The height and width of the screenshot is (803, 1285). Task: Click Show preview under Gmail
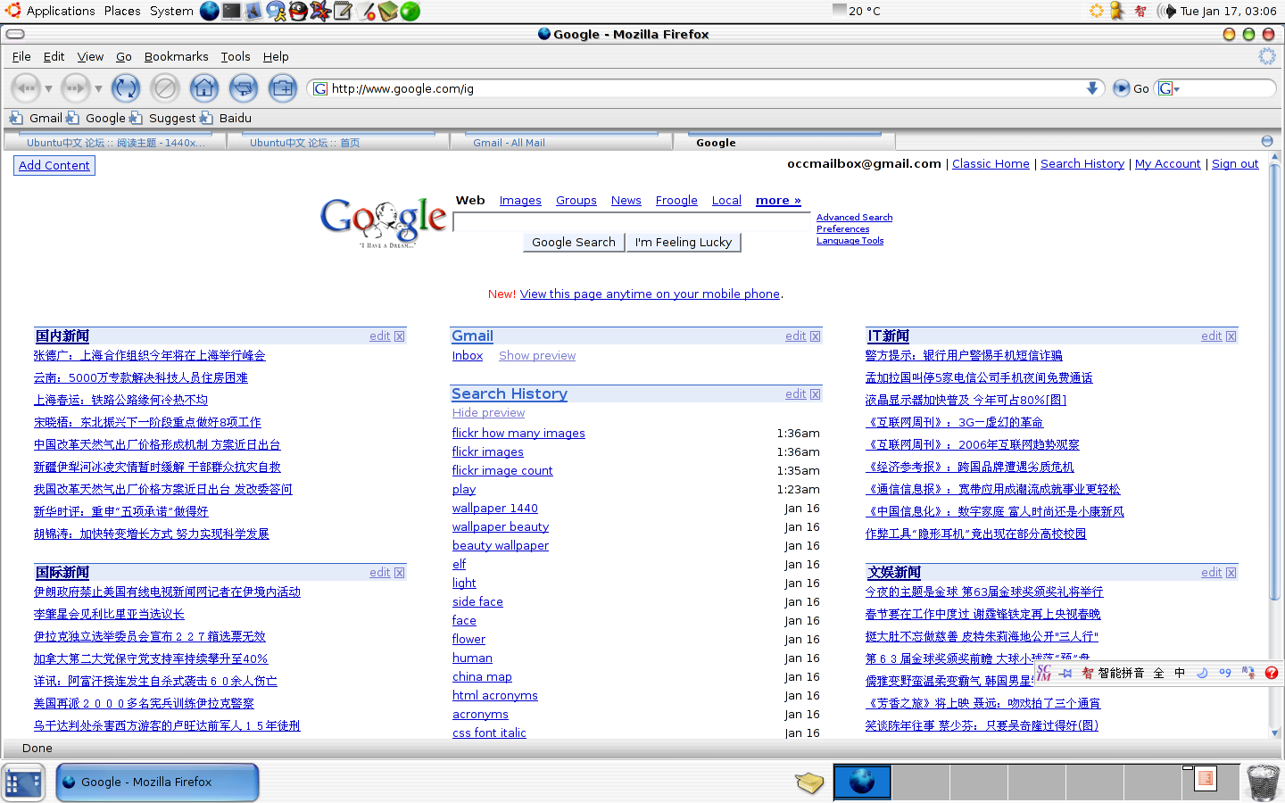point(537,356)
